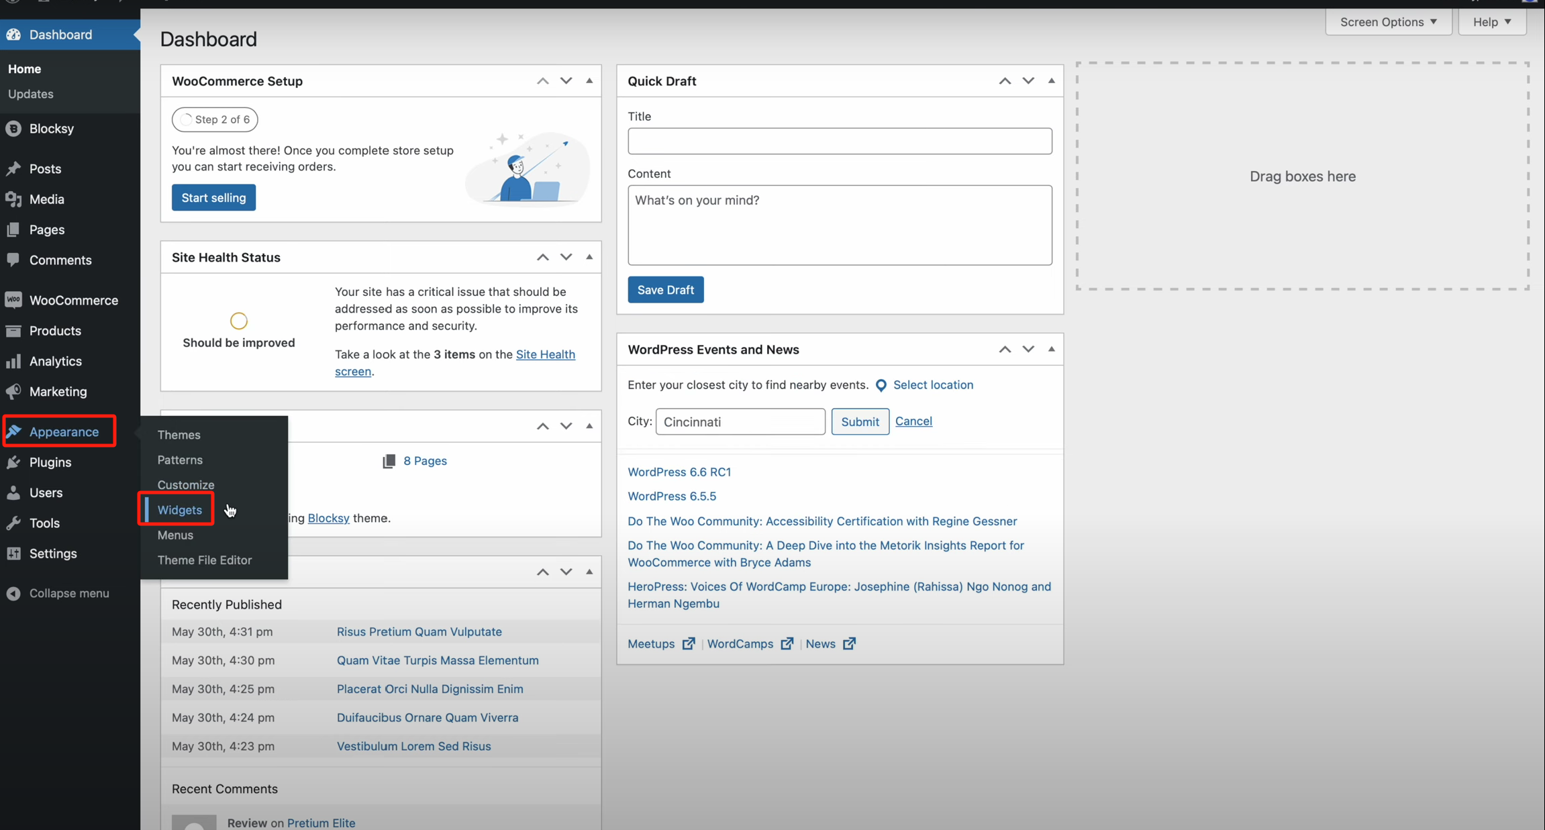Open Posts via the pin icon
1545x830 pixels.
click(x=13, y=169)
